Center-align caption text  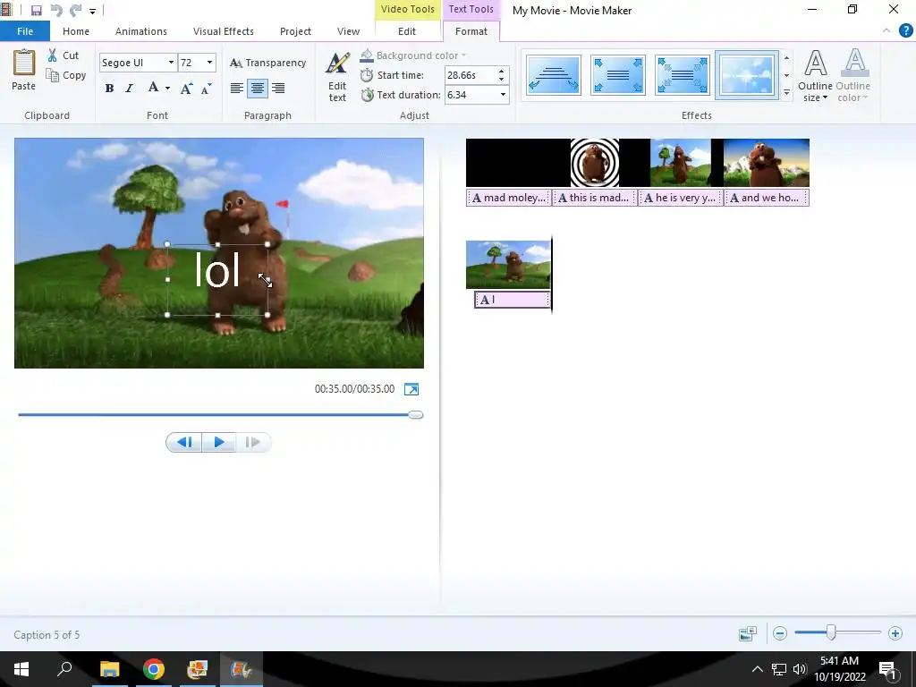click(x=258, y=89)
